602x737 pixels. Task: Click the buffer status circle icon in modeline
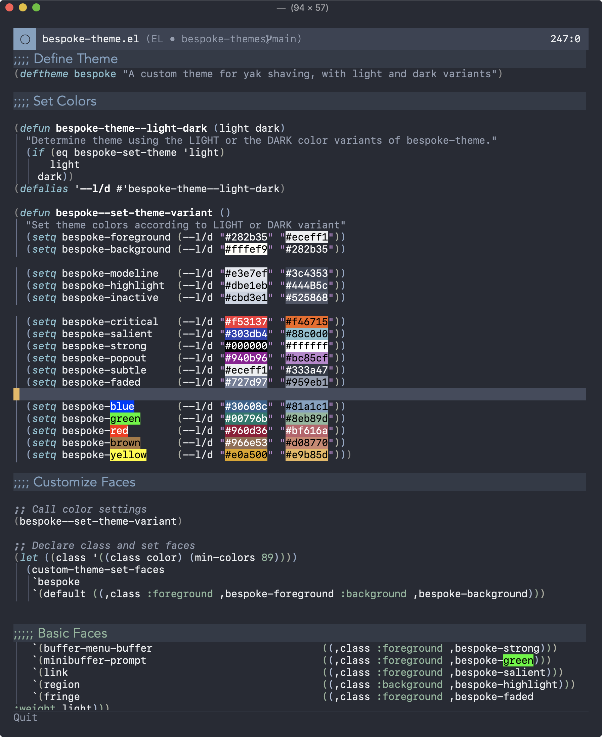[x=25, y=39]
